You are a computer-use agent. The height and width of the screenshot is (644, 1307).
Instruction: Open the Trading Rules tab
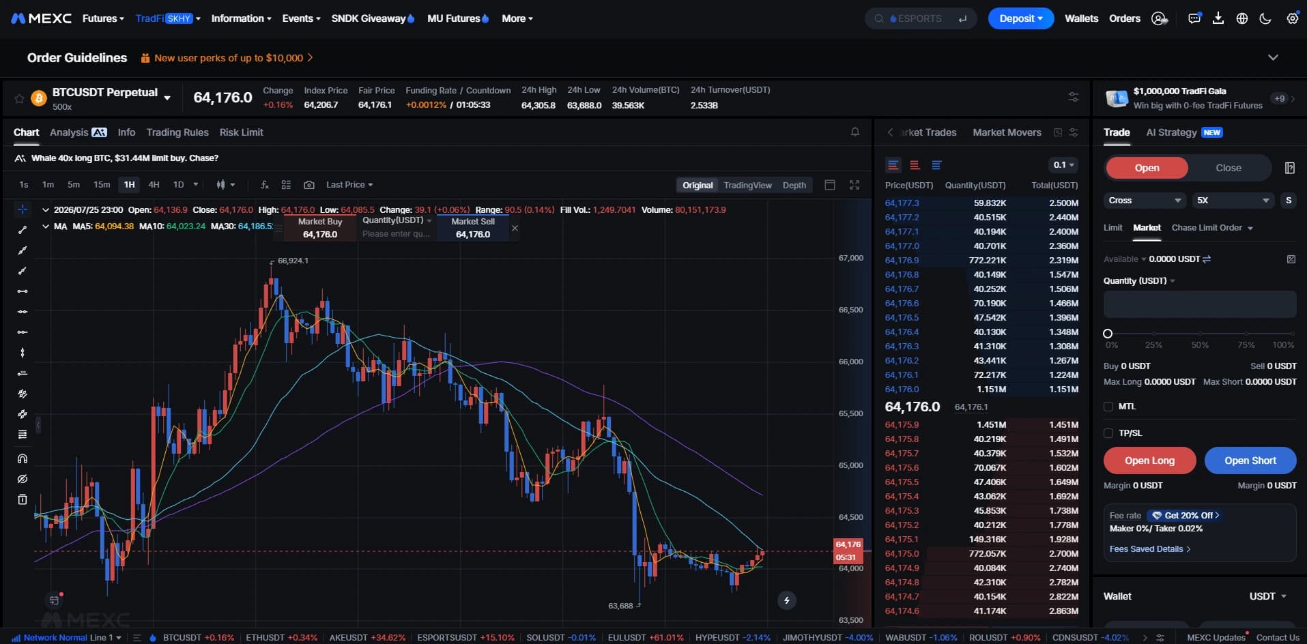click(x=177, y=132)
